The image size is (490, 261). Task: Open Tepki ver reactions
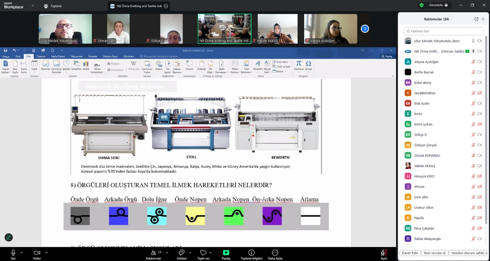click(x=203, y=252)
